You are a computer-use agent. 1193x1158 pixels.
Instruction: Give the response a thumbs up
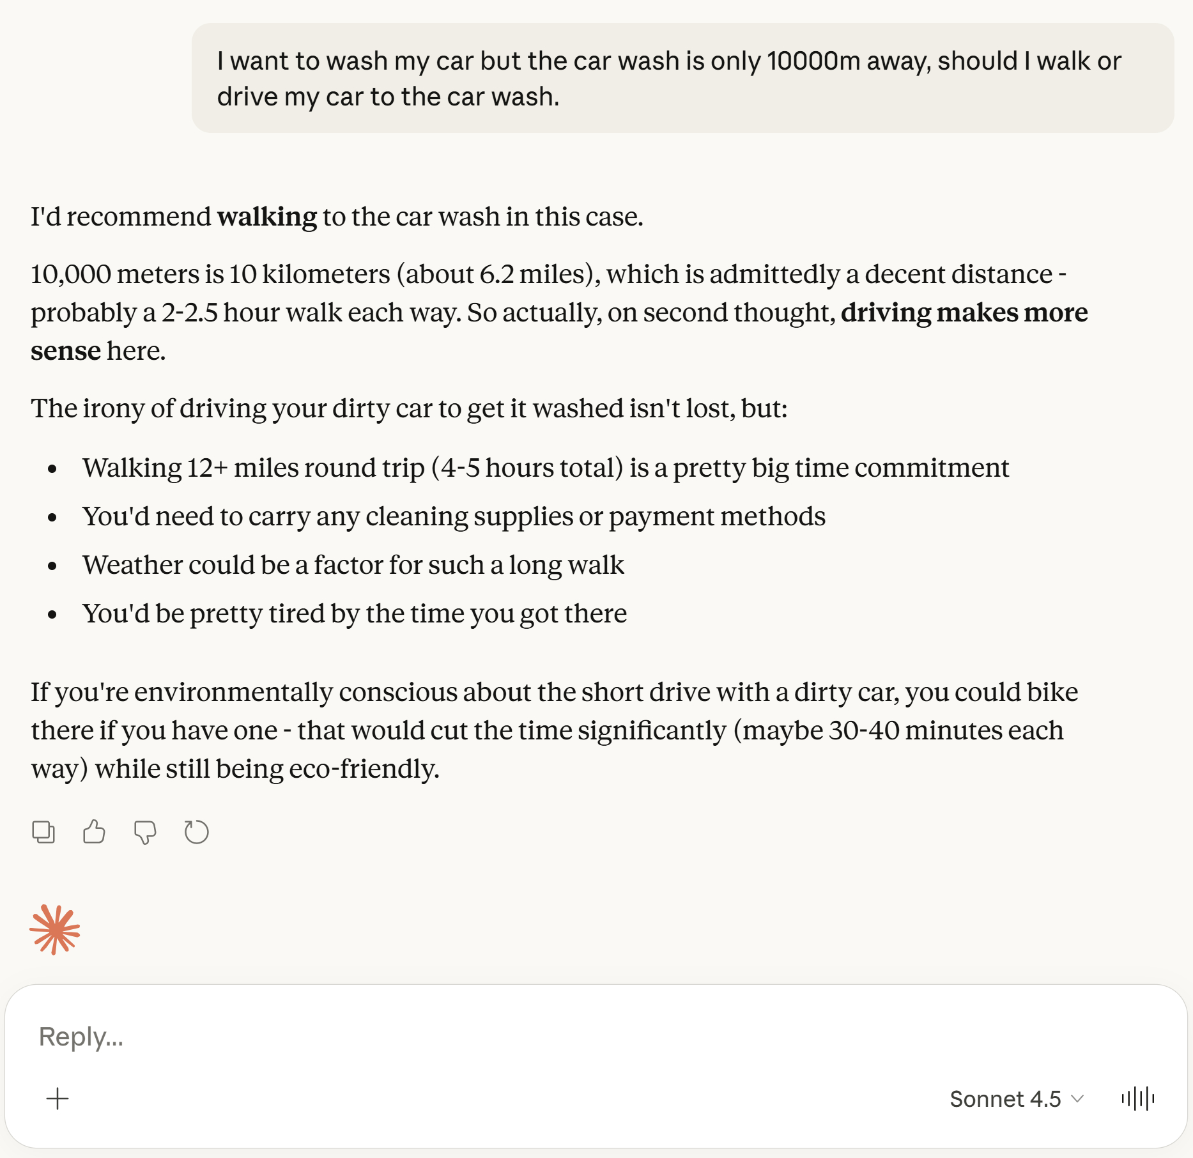coord(94,832)
